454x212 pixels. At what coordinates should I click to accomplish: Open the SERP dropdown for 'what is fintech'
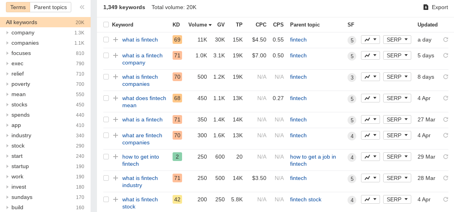tap(397, 40)
